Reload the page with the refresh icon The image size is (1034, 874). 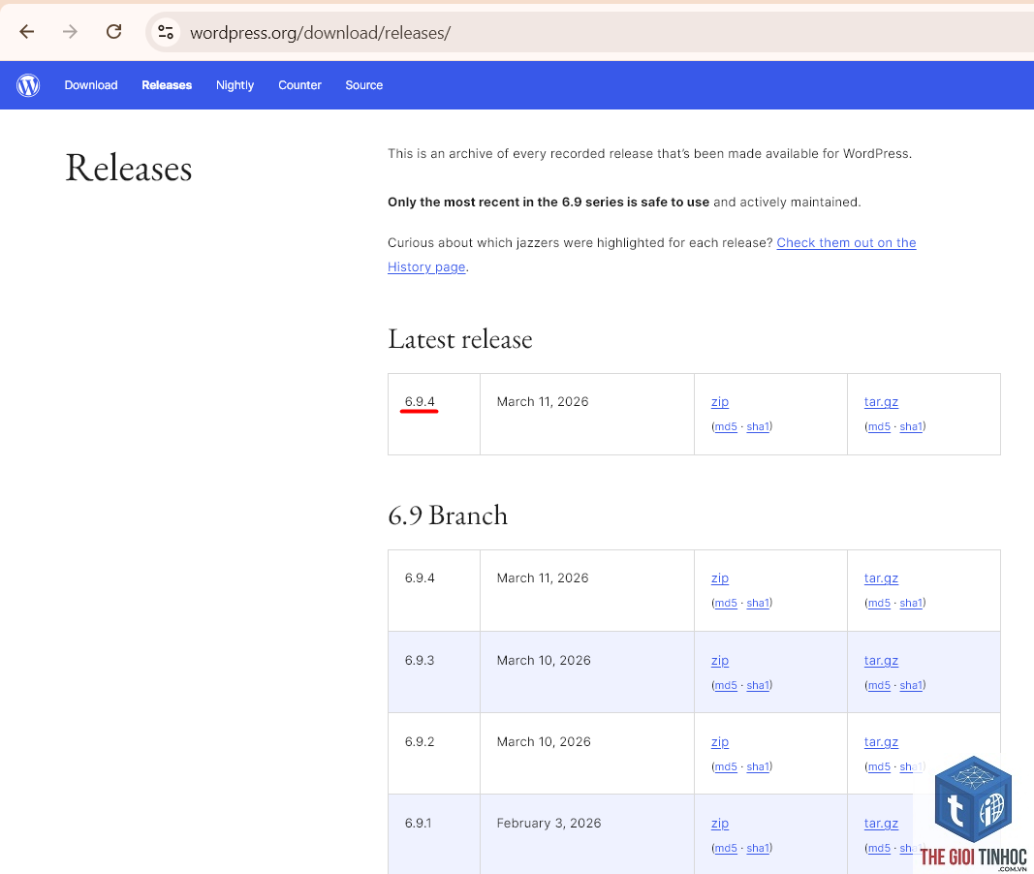[114, 32]
